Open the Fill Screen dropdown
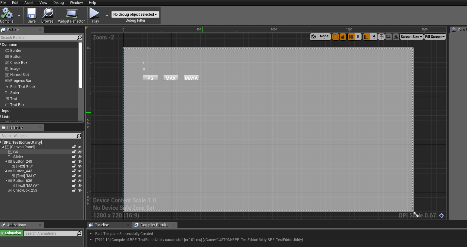 (435, 36)
